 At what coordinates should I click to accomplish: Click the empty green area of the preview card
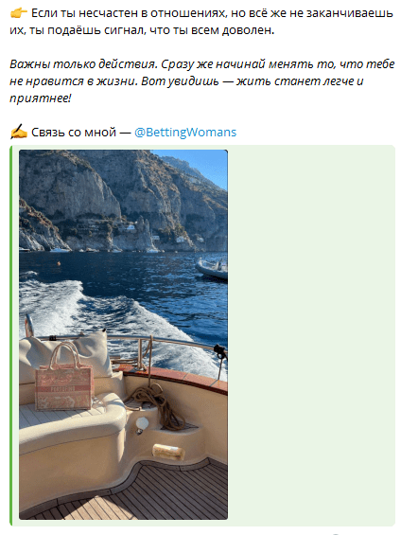click(x=311, y=334)
